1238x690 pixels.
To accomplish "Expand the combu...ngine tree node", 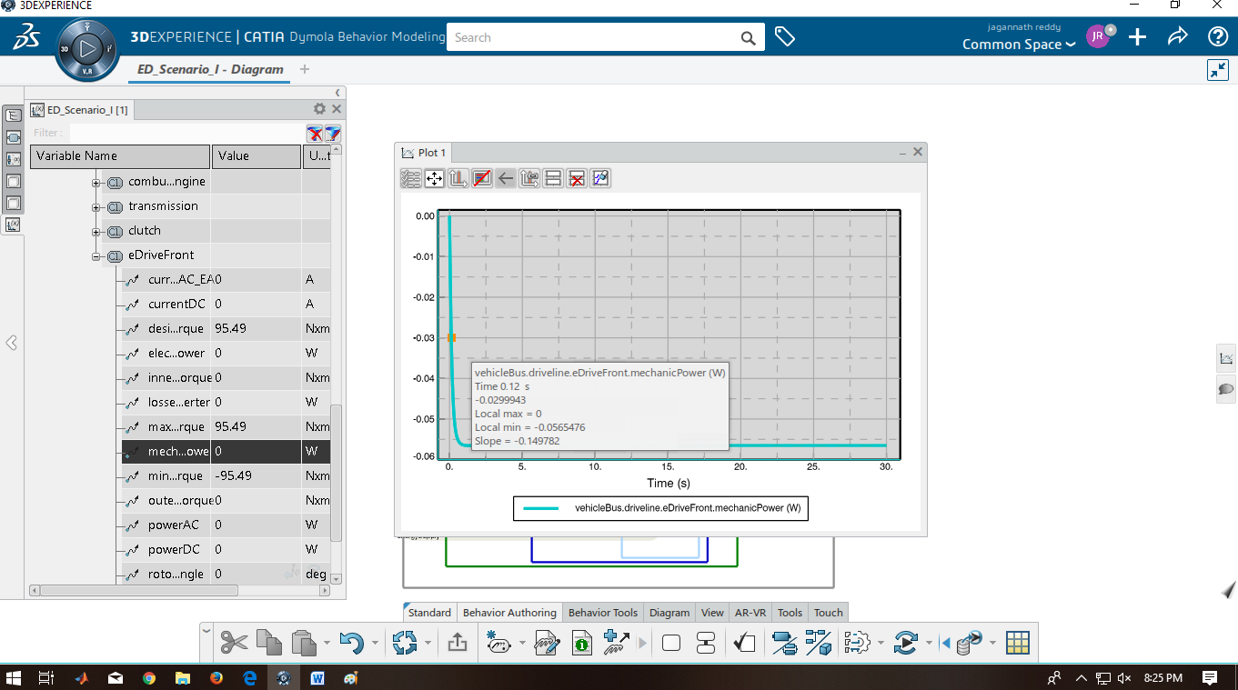I will coord(96,182).
